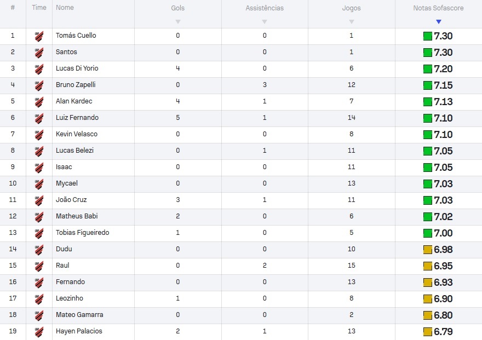Toggle the blue Notas Sofascore sort arrow

[x=438, y=22]
